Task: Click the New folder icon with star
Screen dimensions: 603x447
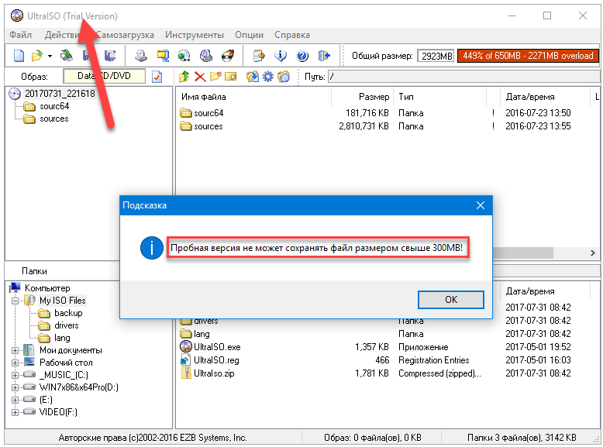Action: tap(215, 77)
